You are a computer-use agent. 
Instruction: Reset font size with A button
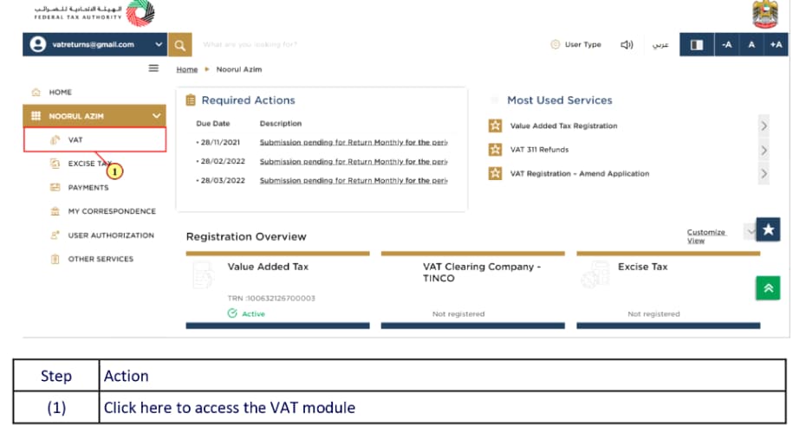(751, 45)
